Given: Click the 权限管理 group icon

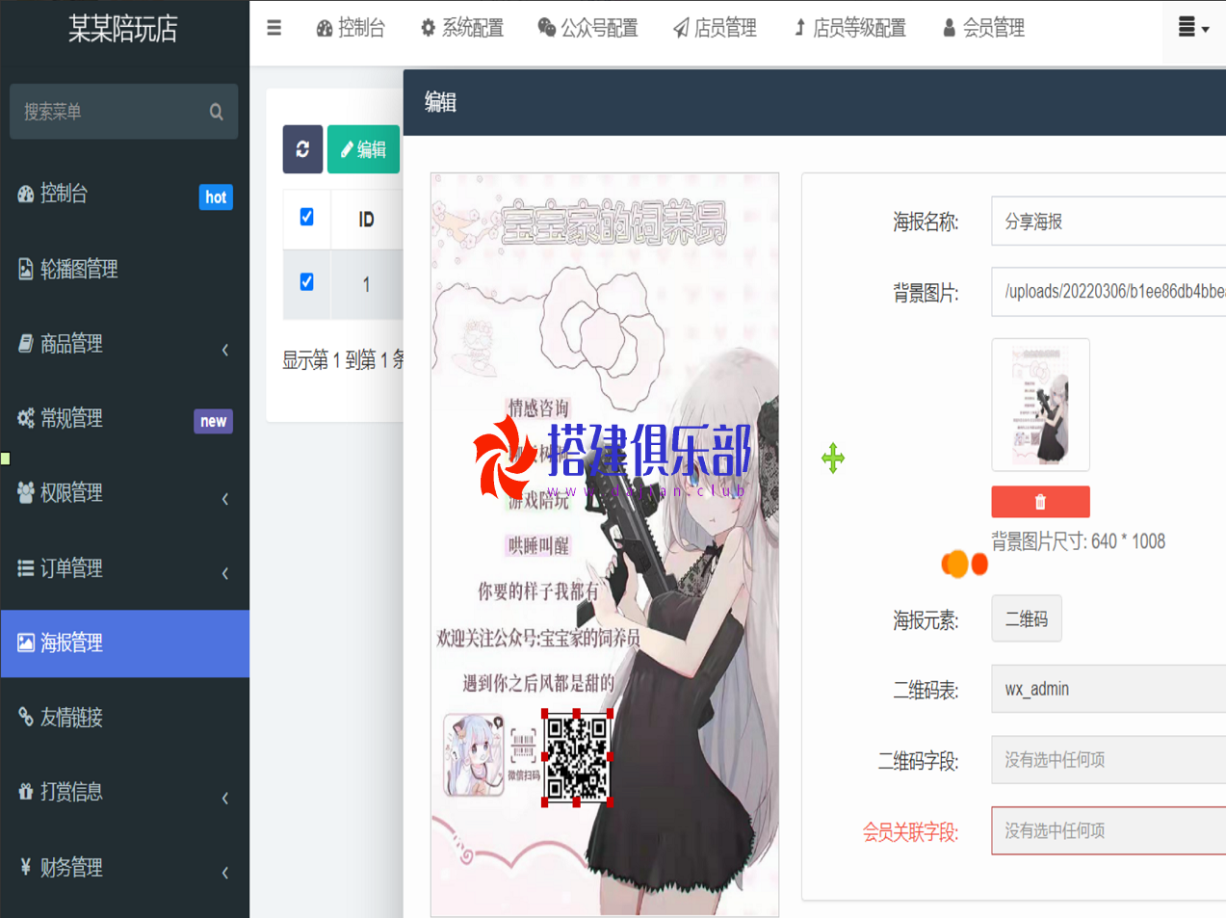Looking at the screenshot, I should pos(26,492).
